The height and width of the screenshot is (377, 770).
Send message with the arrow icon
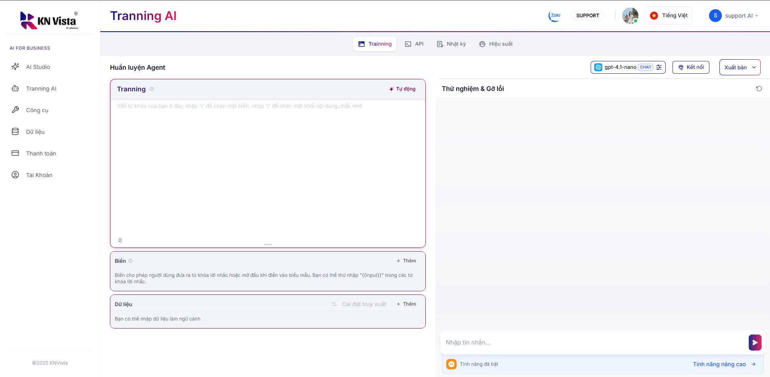point(755,343)
